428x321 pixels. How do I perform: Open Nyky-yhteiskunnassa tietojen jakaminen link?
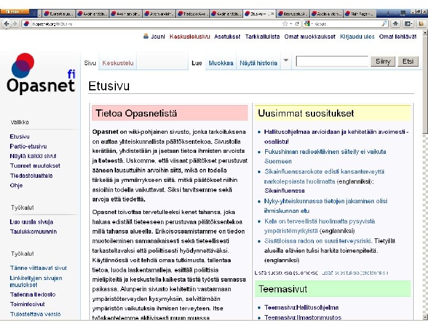326,206
